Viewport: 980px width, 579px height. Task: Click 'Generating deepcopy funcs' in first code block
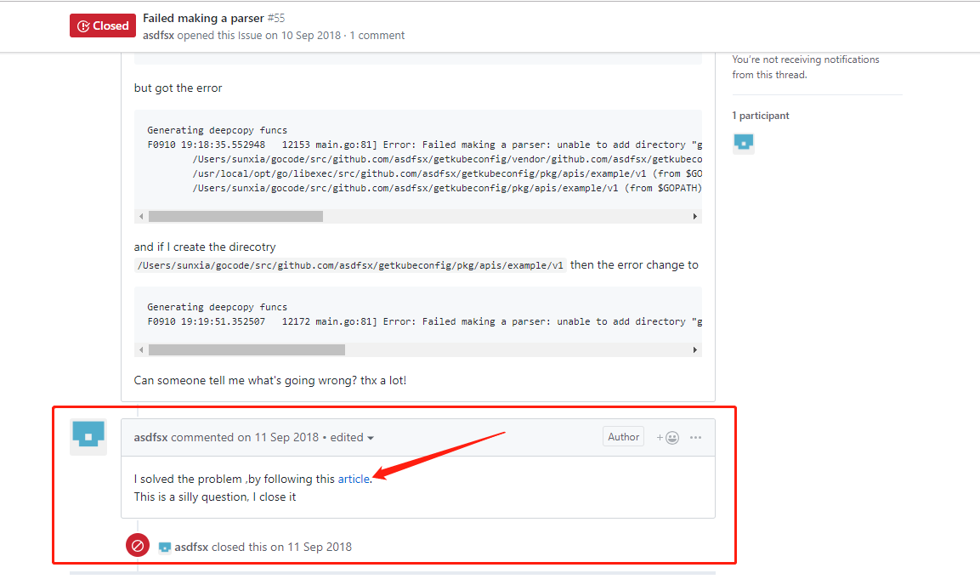[218, 130]
